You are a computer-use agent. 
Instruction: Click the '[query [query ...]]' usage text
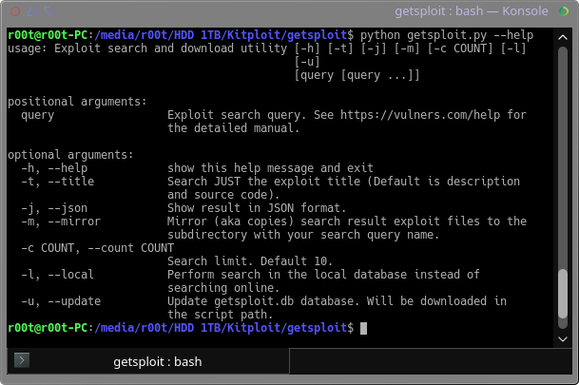point(357,75)
